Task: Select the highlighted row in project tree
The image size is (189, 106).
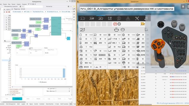Action: click(6, 60)
